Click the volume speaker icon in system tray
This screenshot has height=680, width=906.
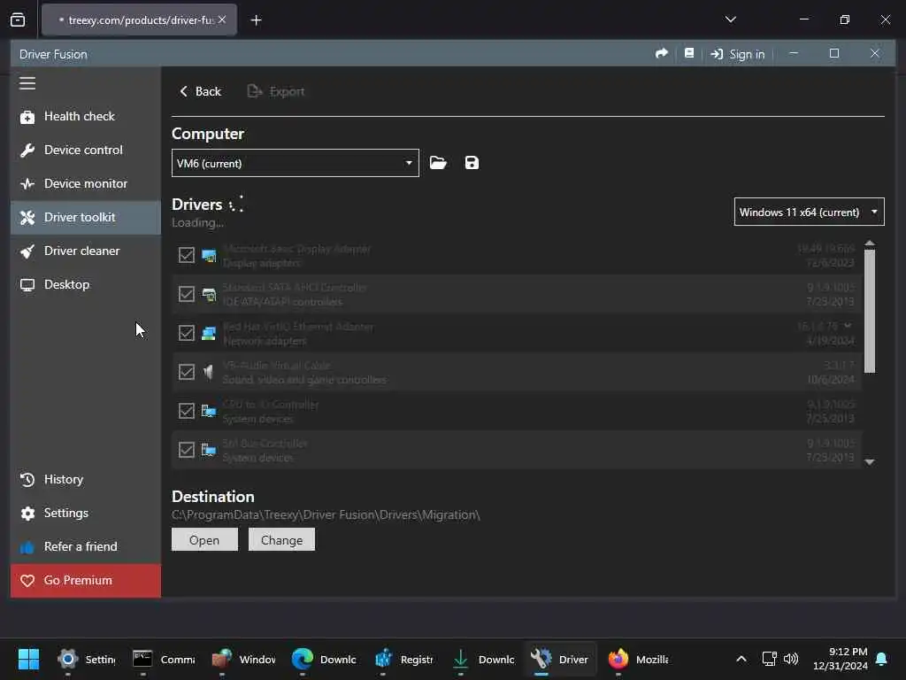point(790,659)
